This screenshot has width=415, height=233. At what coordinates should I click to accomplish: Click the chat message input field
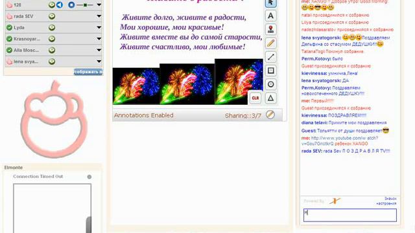(x=350, y=215)
